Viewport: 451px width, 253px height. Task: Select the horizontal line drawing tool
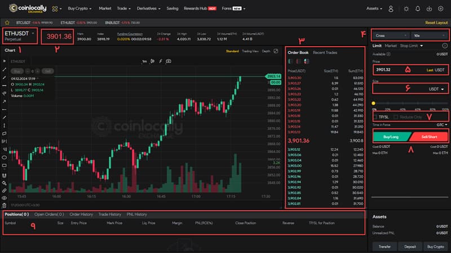(x=5, y=85)
